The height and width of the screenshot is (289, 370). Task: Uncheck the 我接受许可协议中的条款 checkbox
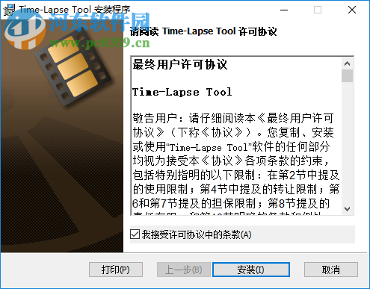point(135,234)
